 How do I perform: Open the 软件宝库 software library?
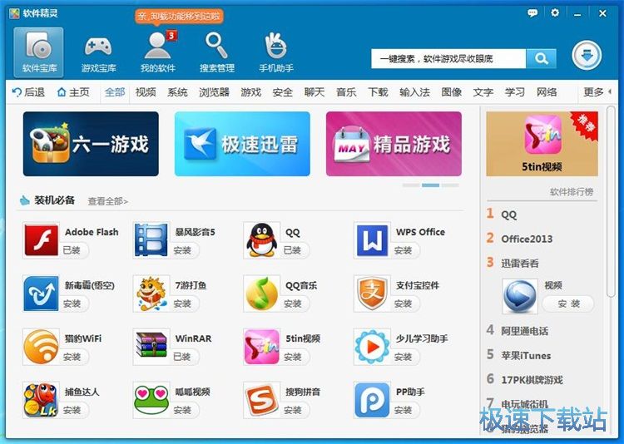pos(38,52)
